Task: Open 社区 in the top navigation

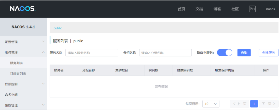Action: tap(235, 9)
